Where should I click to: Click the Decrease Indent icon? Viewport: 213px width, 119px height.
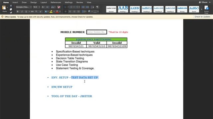click(x=83, y=7)
